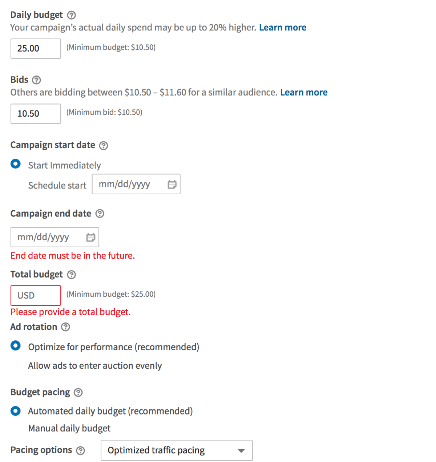Choose Allow ads to enter auction evenly
This screenshot has width=436, height=462.
95,365
